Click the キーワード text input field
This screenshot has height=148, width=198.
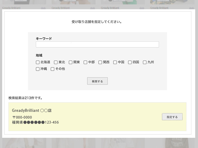(97, 44)
